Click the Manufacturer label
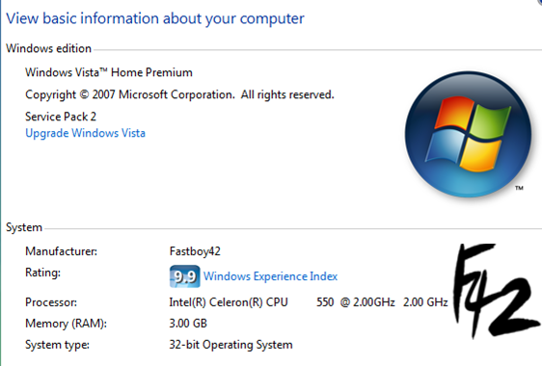542x366 pixels. (61, 251)
